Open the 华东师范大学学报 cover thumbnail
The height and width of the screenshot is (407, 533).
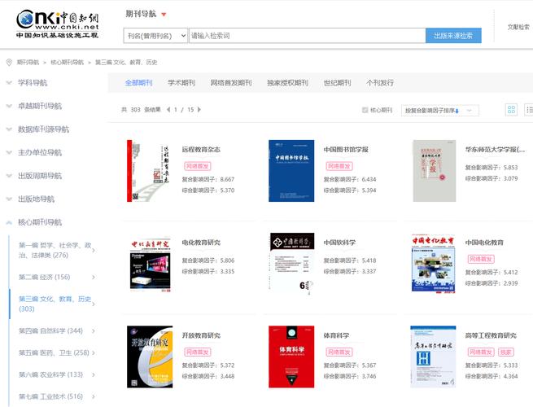click(x=435, y=171)
